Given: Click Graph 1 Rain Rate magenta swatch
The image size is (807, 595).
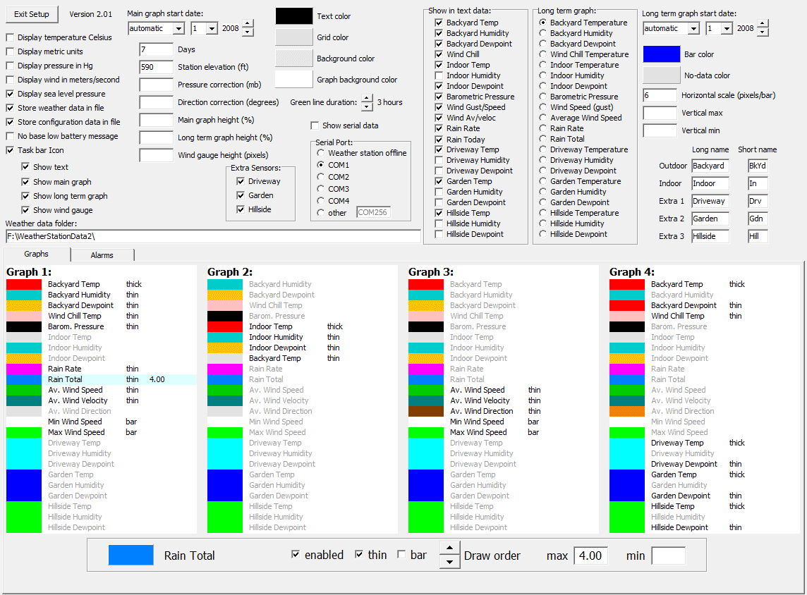Looking at the screenshot, I should pyautogui.click(x=24, y=369).
